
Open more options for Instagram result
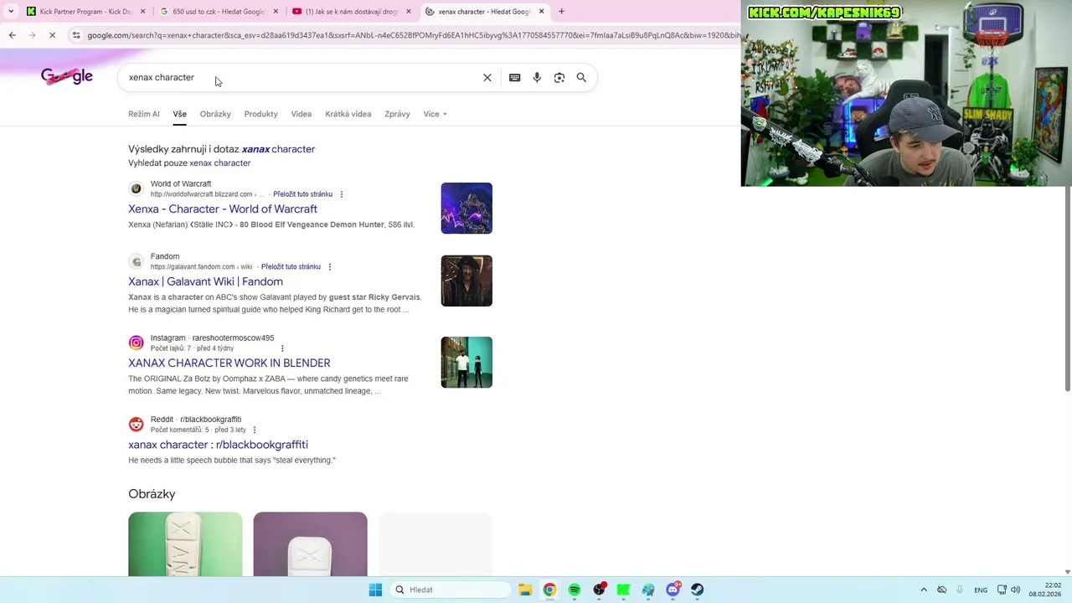coord(282,348)
